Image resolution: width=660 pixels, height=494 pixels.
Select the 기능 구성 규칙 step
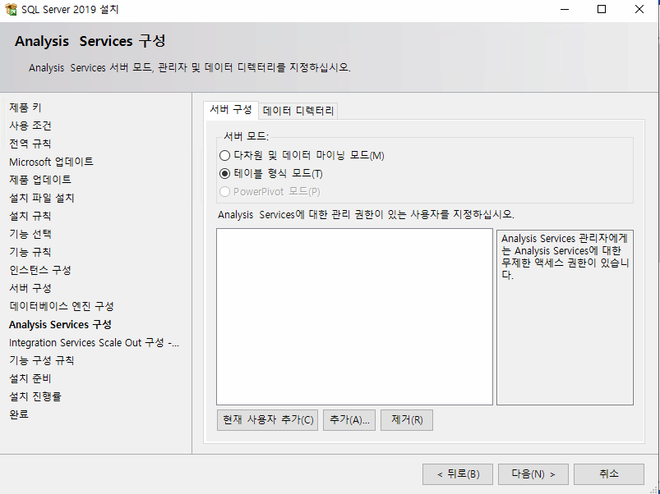click(42, 361)
